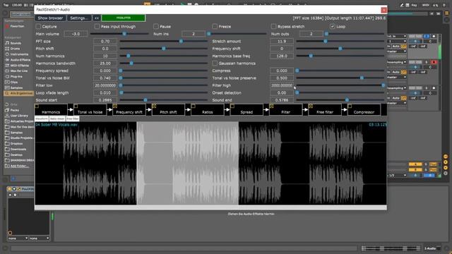Open Resampling input dropdown on second track
Image resolution: width=452 pixels, height=254 pixels.
click(x=397, y=62)
